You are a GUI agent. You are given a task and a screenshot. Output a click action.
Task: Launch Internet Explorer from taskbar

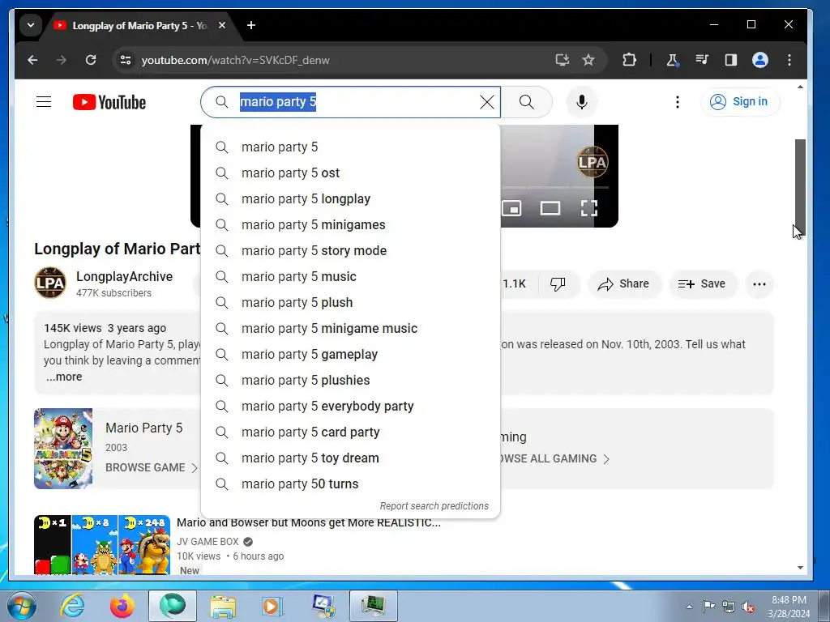pos(72,606)
